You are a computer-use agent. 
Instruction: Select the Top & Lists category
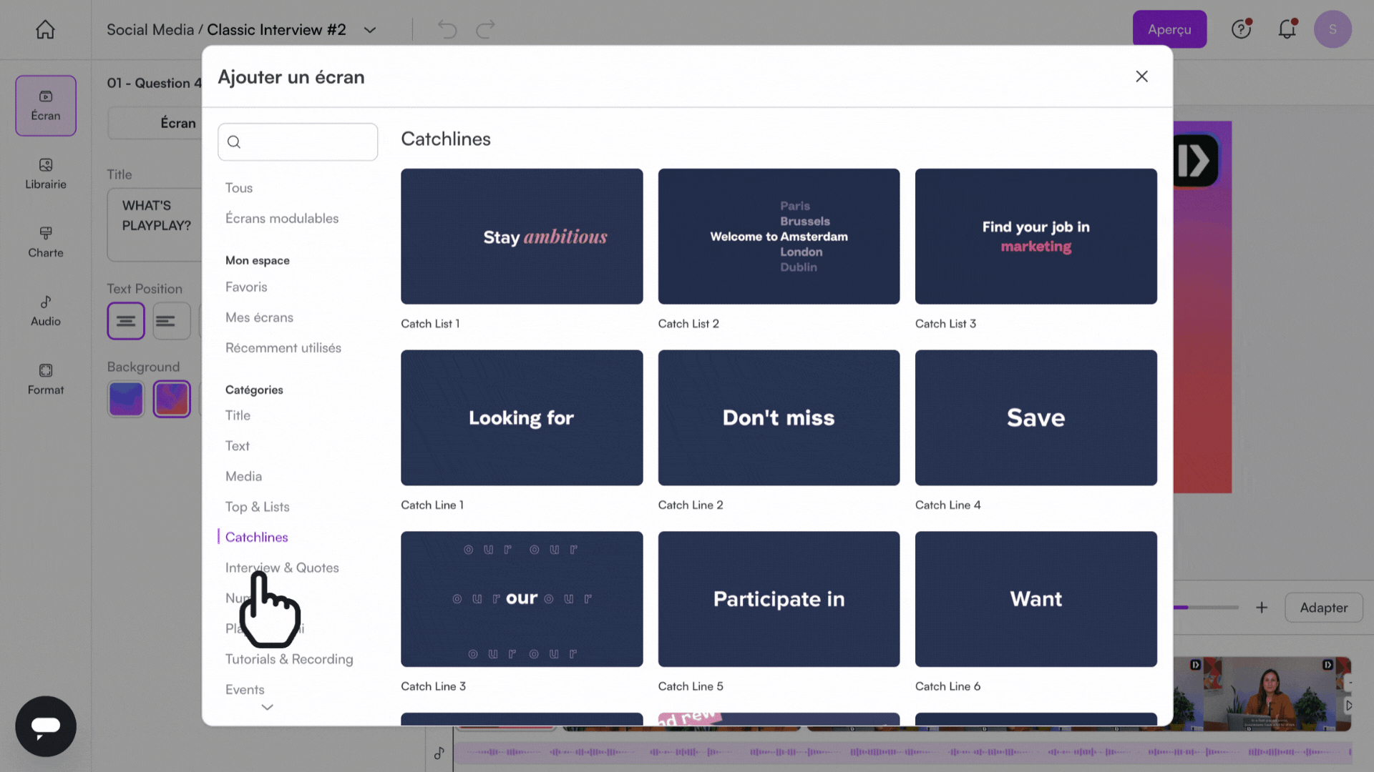[x=257, y=507]
